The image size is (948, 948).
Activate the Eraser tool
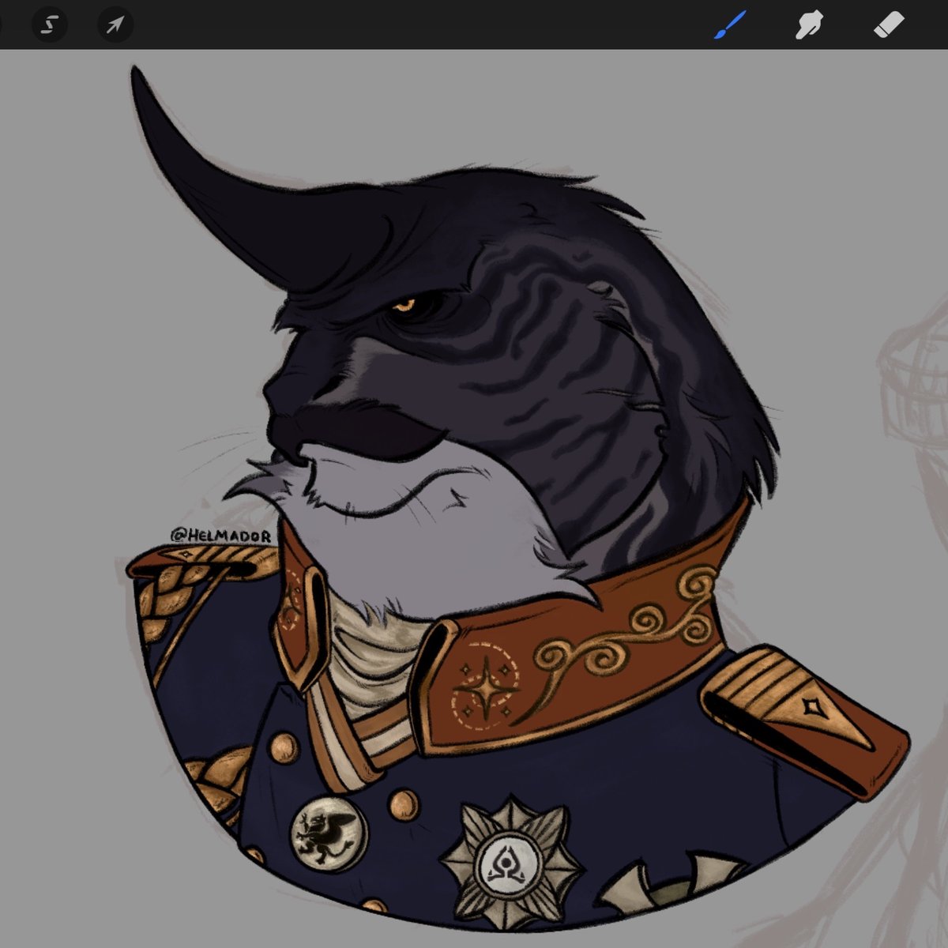(x=889, y=25)
